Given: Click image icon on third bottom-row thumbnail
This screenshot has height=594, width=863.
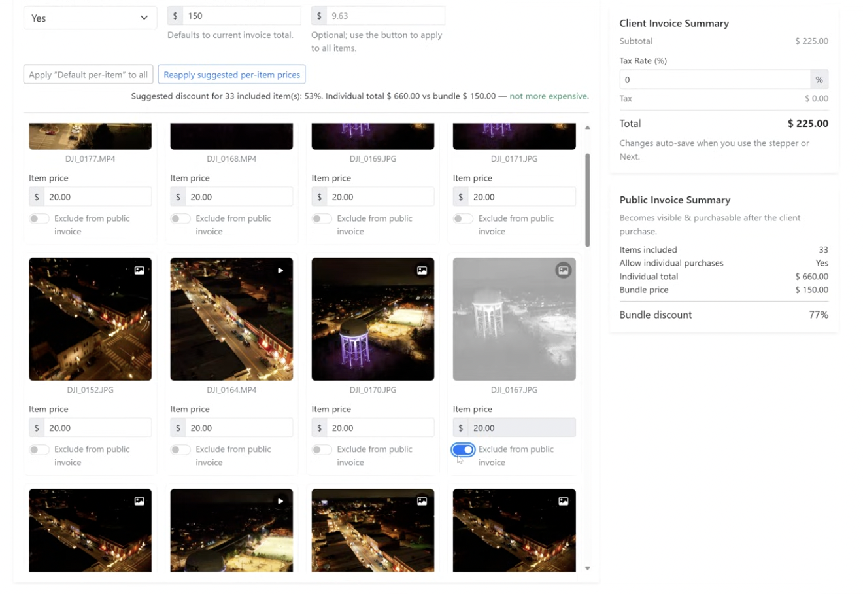Looking at the screenshot, I should [x=422, y=501].
